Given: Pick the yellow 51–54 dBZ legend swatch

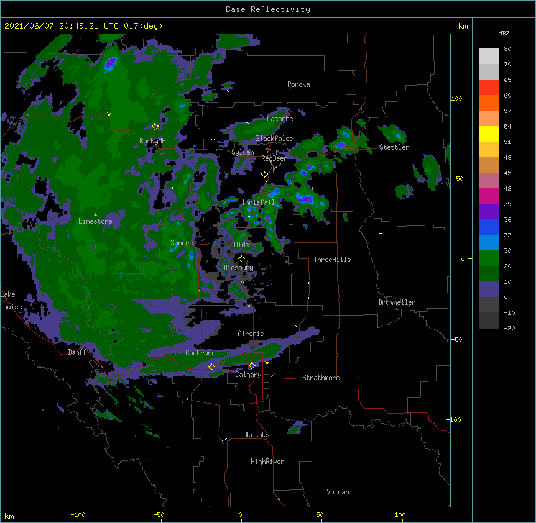Looking at the screenshot, I should pos(489,134).
